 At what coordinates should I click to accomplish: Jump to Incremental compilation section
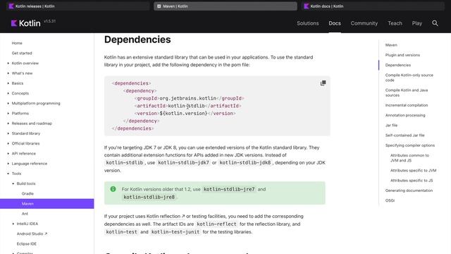pyautogui.click(x=407, y=105)
